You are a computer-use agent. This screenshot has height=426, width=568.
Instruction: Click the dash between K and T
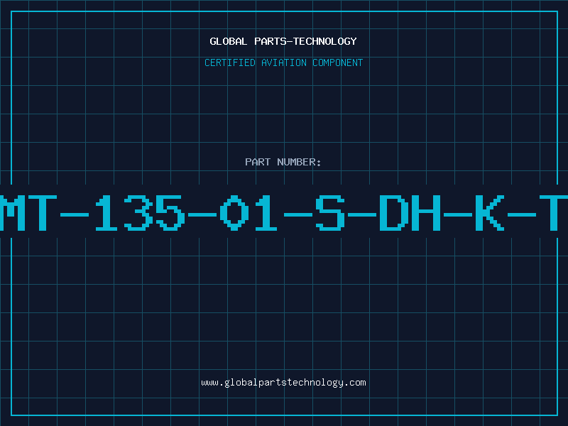(x=522, y=215)
